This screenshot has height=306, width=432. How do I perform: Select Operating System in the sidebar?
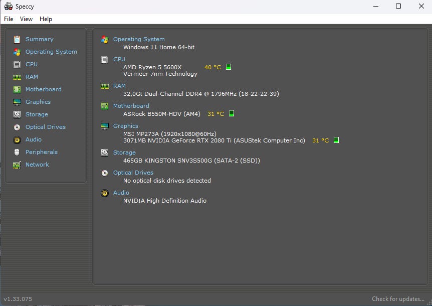click(x=51, y=52)
